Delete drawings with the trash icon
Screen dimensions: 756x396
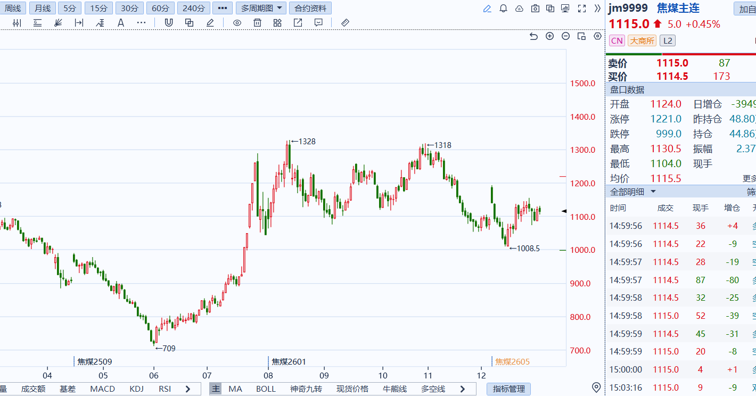click(257, 22)
